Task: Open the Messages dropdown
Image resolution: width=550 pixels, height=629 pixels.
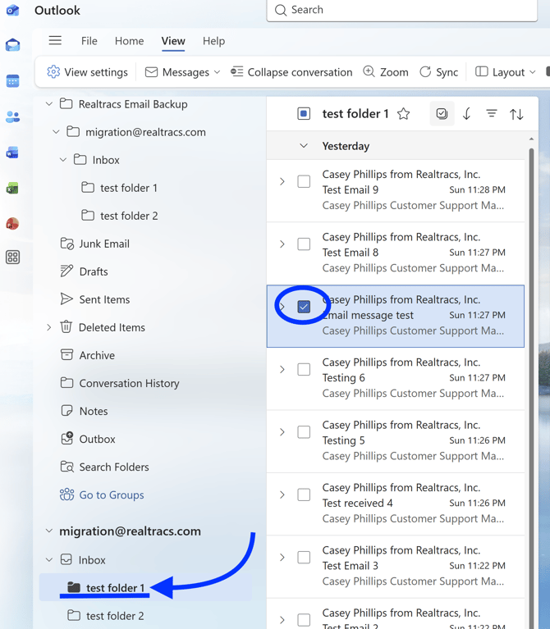Action: pyautogui.click(x=183, y=72)
